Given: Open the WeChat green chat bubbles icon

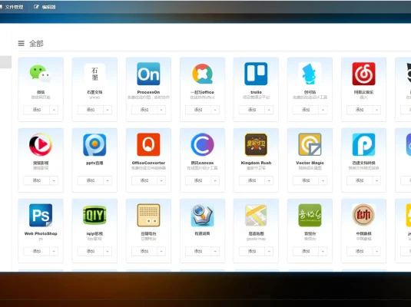Looking at the screenshot, I should tap(41, 74).
